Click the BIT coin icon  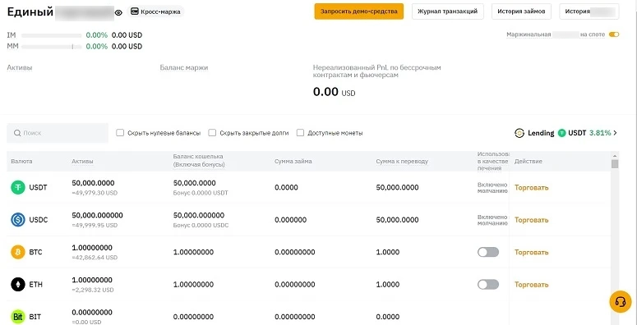coord(18,317)
